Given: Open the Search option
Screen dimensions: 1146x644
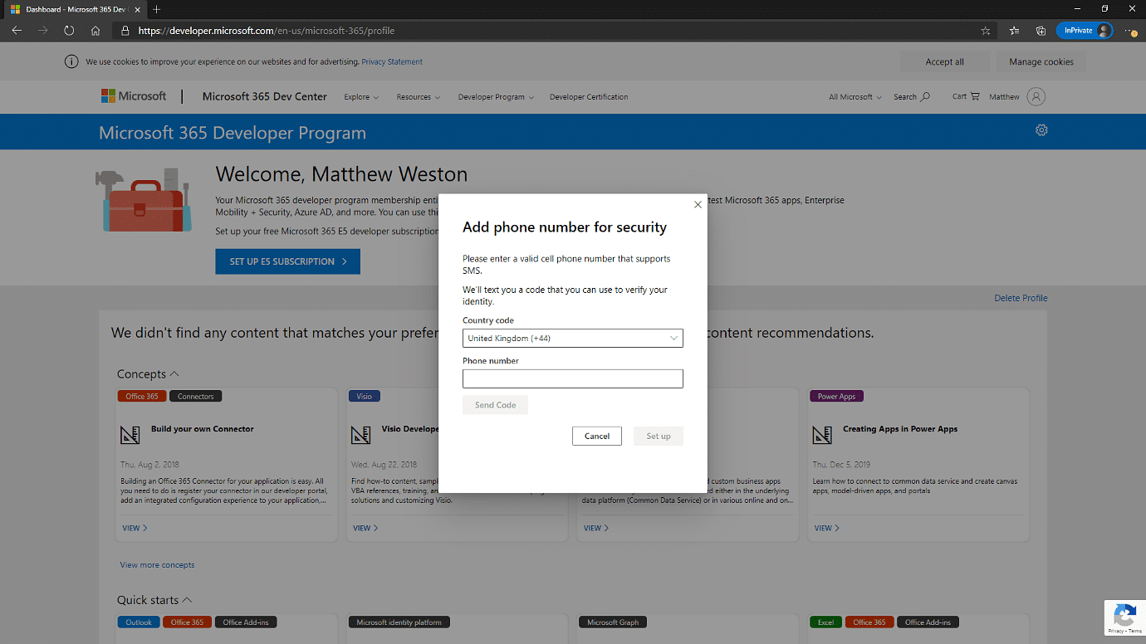Looking at the screenshot, I should [x=912, y=97].
